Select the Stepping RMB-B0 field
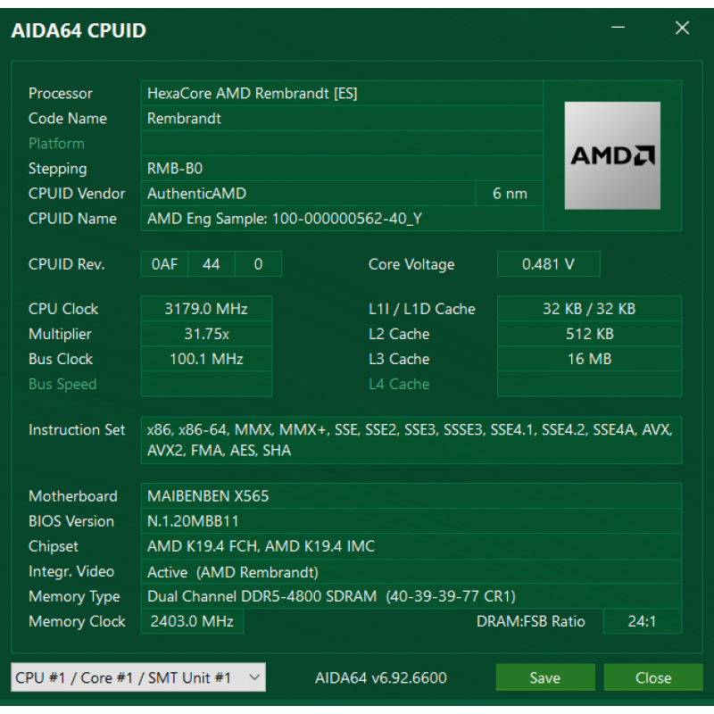 pos(342,169)
